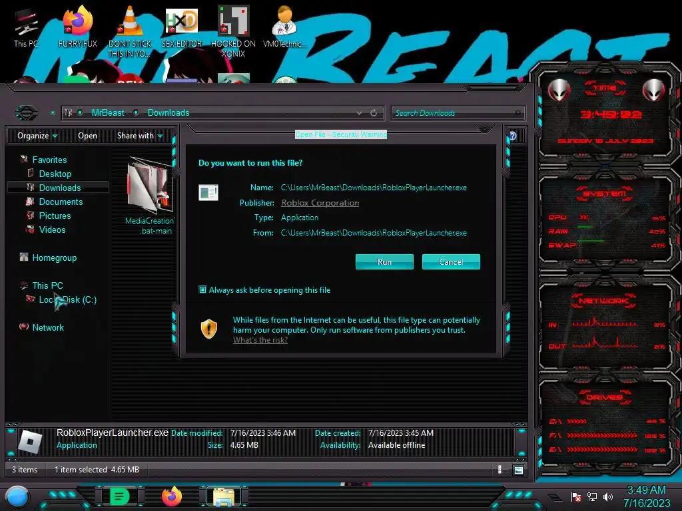Click the Cancel button
The height and width of the screenshot is (511, 682).
tap(451, 261)
